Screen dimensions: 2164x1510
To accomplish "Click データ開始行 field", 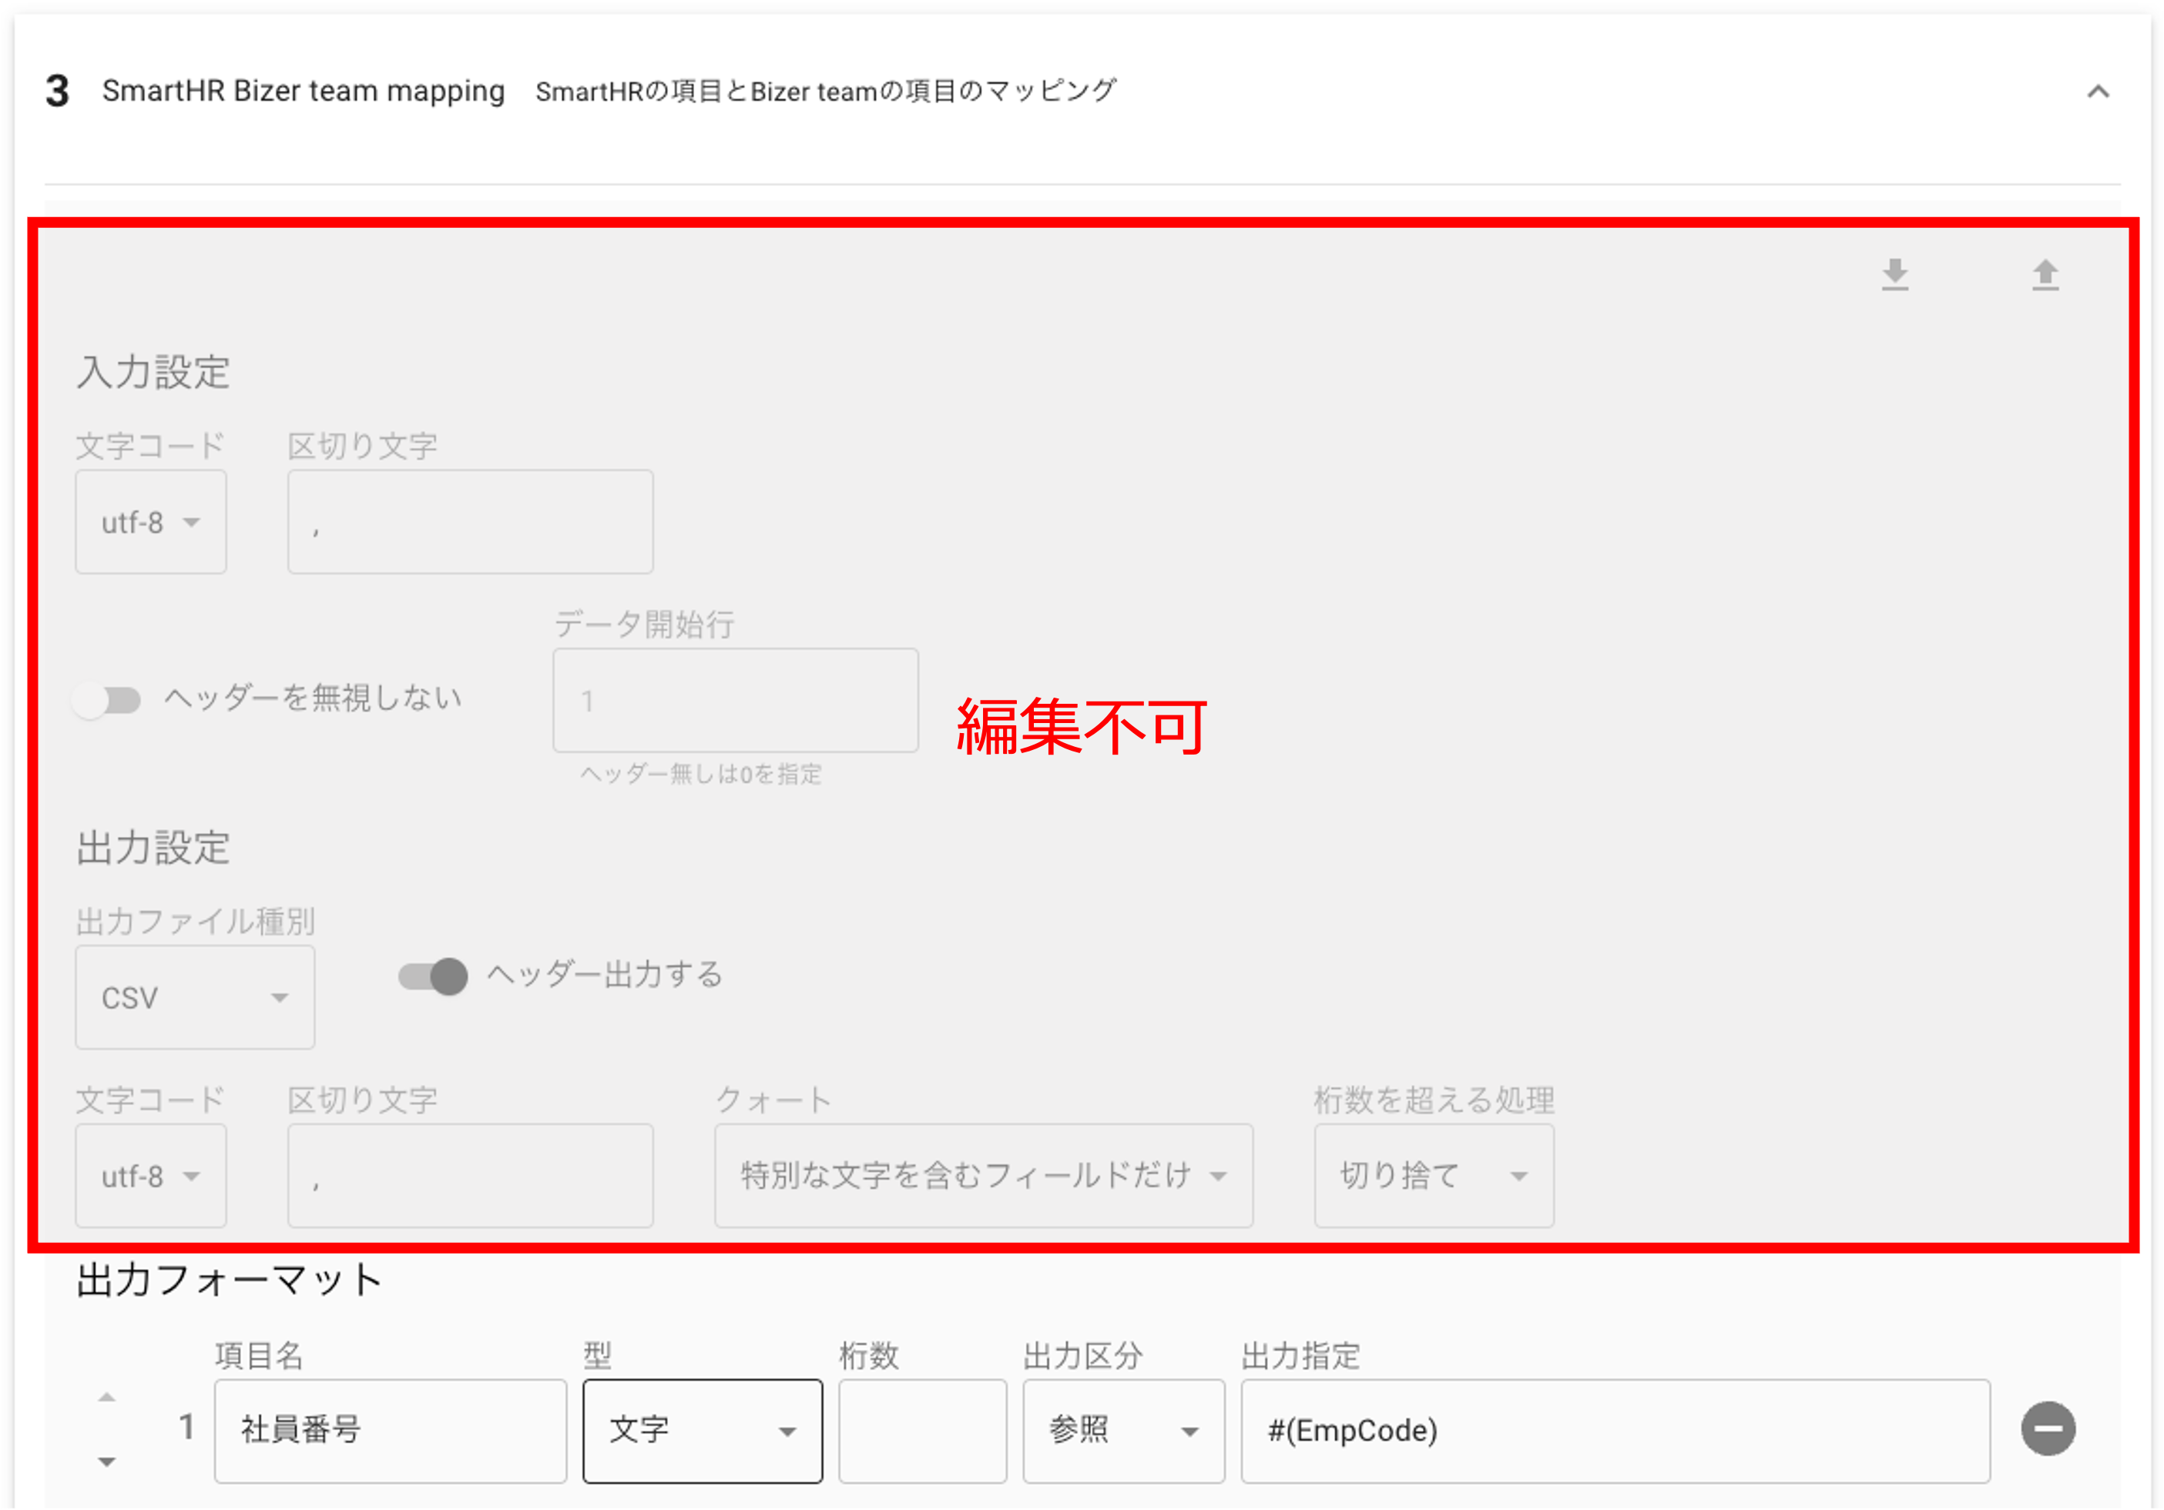I will pos(735,700).
